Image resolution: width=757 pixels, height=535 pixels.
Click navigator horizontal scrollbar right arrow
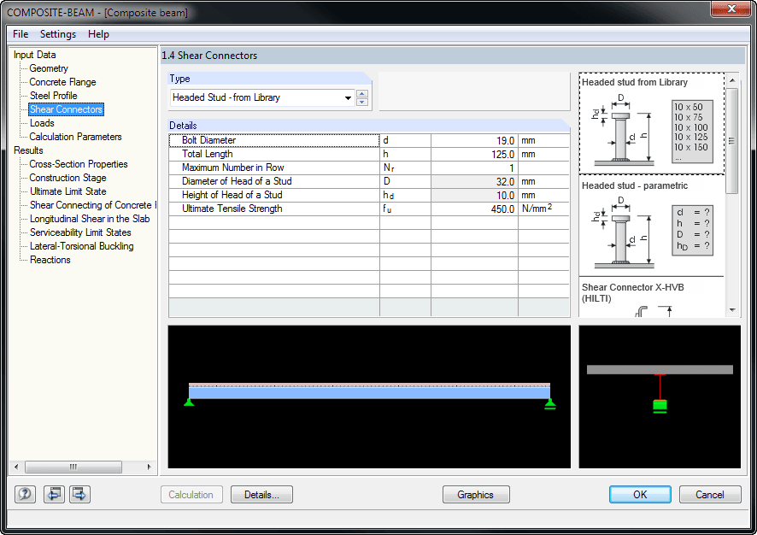pyautogui.click(x=149, y=467)
